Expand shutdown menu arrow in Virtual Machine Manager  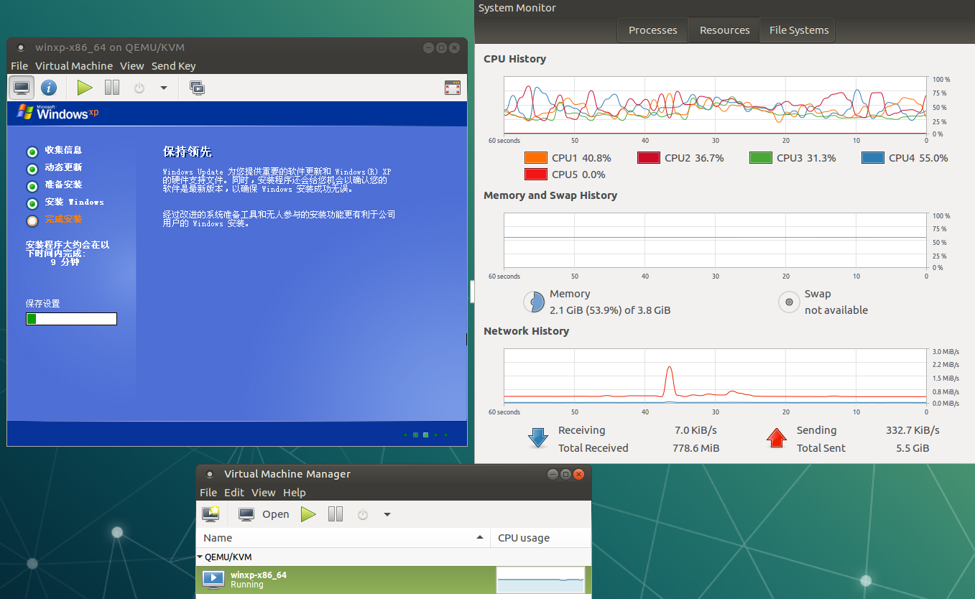(x=387, y=514)
